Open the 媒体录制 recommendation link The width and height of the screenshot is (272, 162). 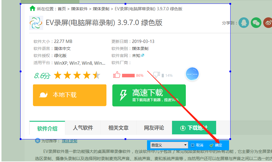click(69, 141)
